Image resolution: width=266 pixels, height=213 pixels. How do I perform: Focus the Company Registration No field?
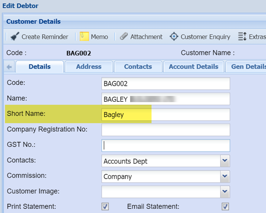166,130
